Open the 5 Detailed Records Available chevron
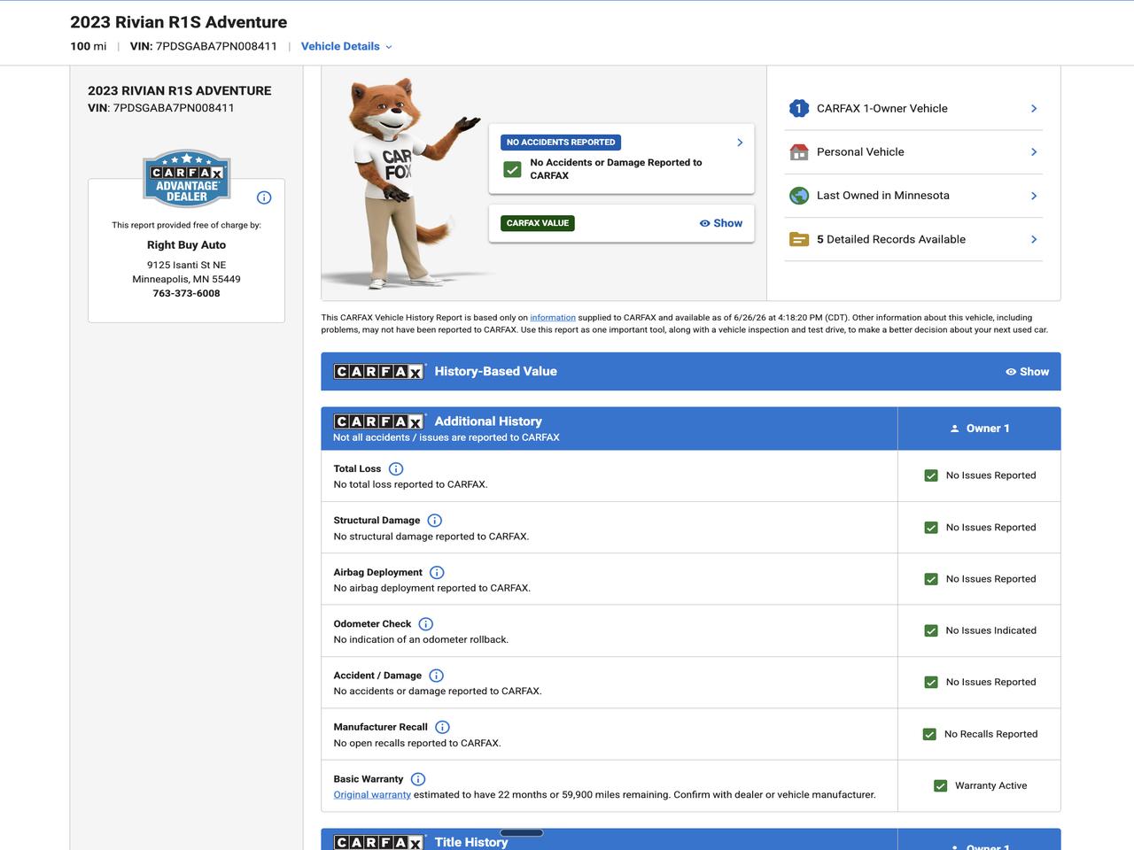This screenshot has width=1134, height=850. coord(1034,239)
